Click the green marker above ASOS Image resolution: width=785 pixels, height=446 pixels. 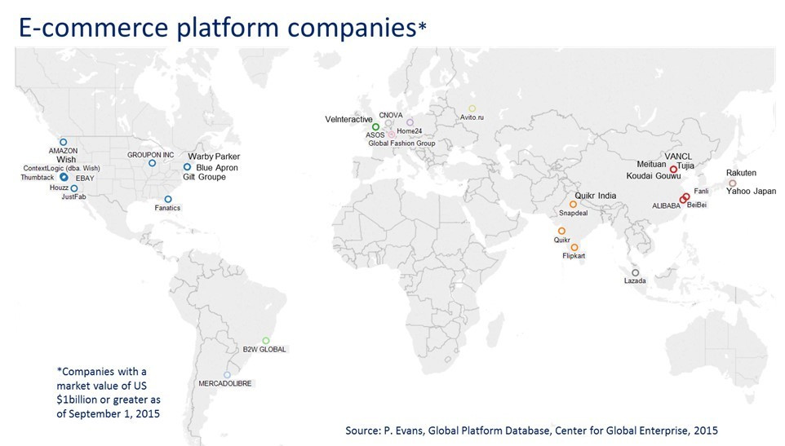click(x=375, y=127)
